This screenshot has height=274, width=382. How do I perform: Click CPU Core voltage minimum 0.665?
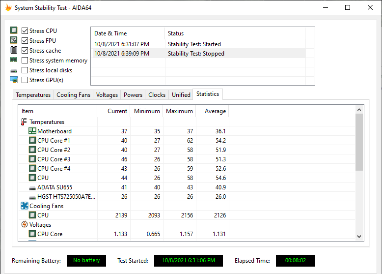tap(154, 234)
